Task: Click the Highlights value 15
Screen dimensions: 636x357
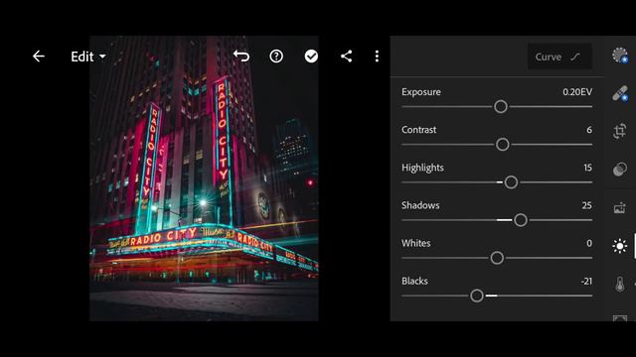Action: click(x=587, y=168)
